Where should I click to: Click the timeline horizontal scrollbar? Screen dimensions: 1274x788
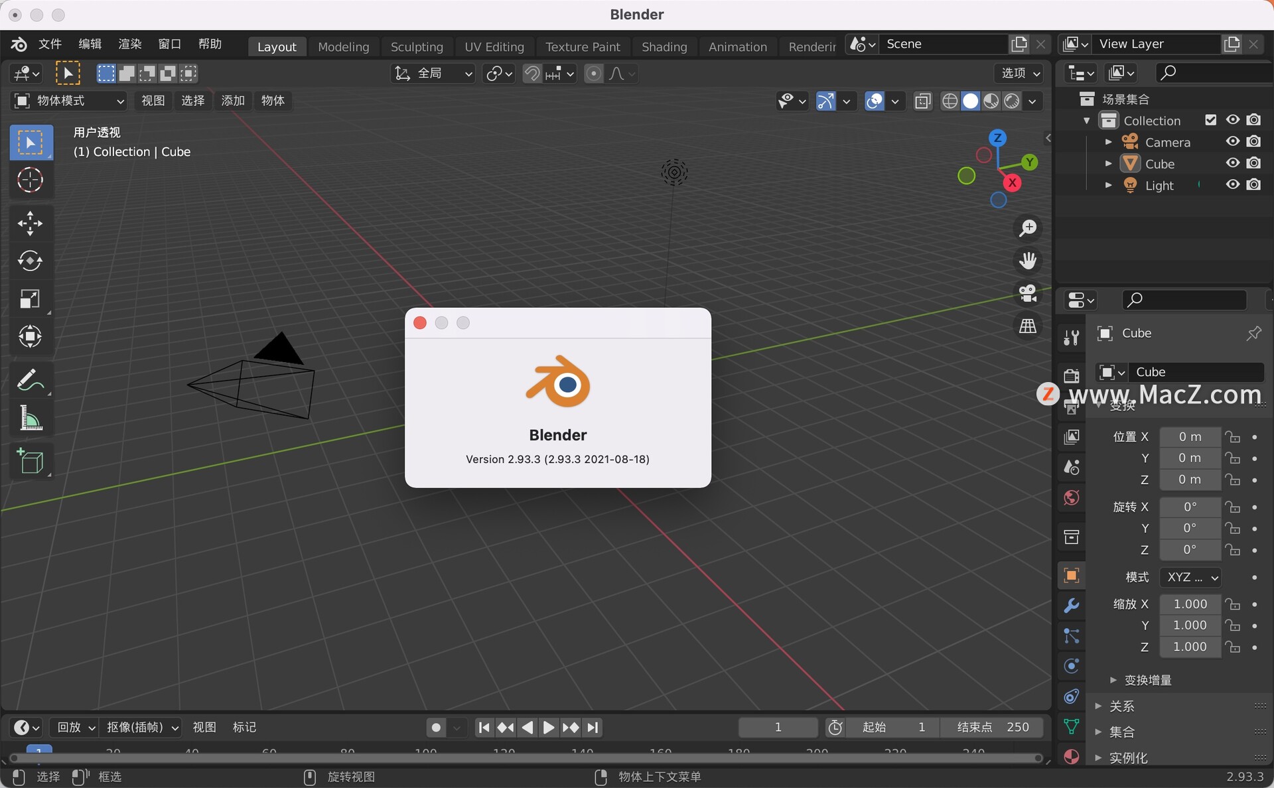tap(526, 758)
